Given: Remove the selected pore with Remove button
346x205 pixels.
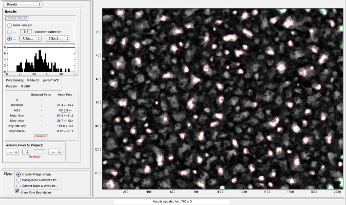Looking at the screenshot, I should pos(41,136).
